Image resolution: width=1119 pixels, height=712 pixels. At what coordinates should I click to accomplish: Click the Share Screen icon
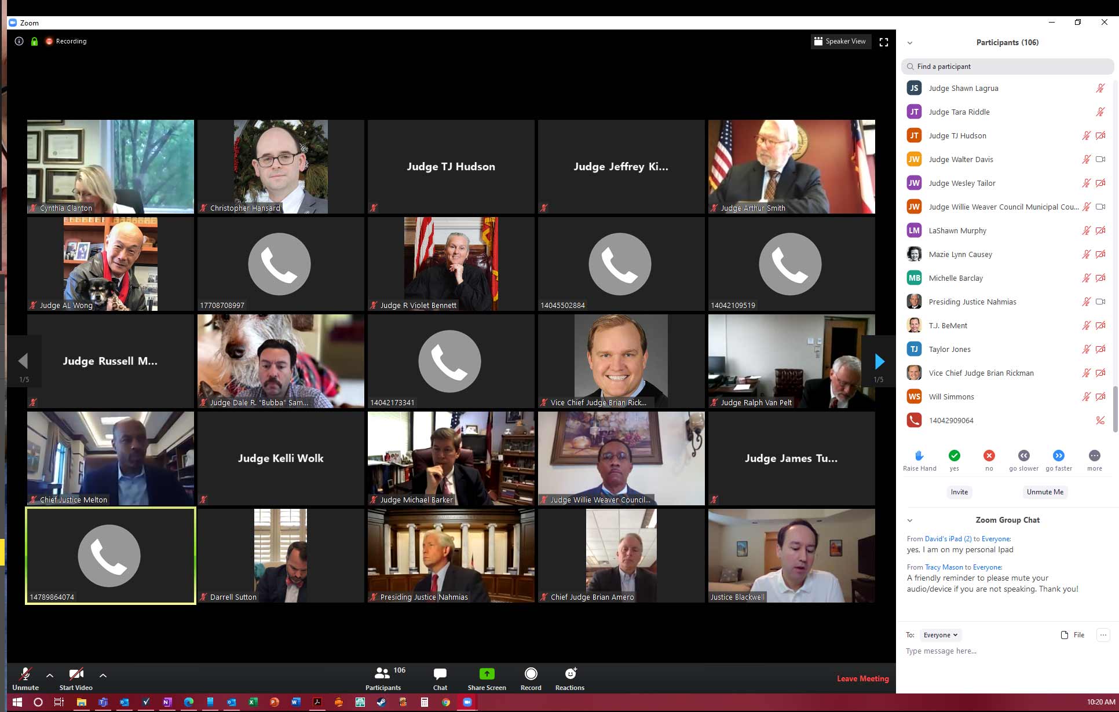click(487, 674)
